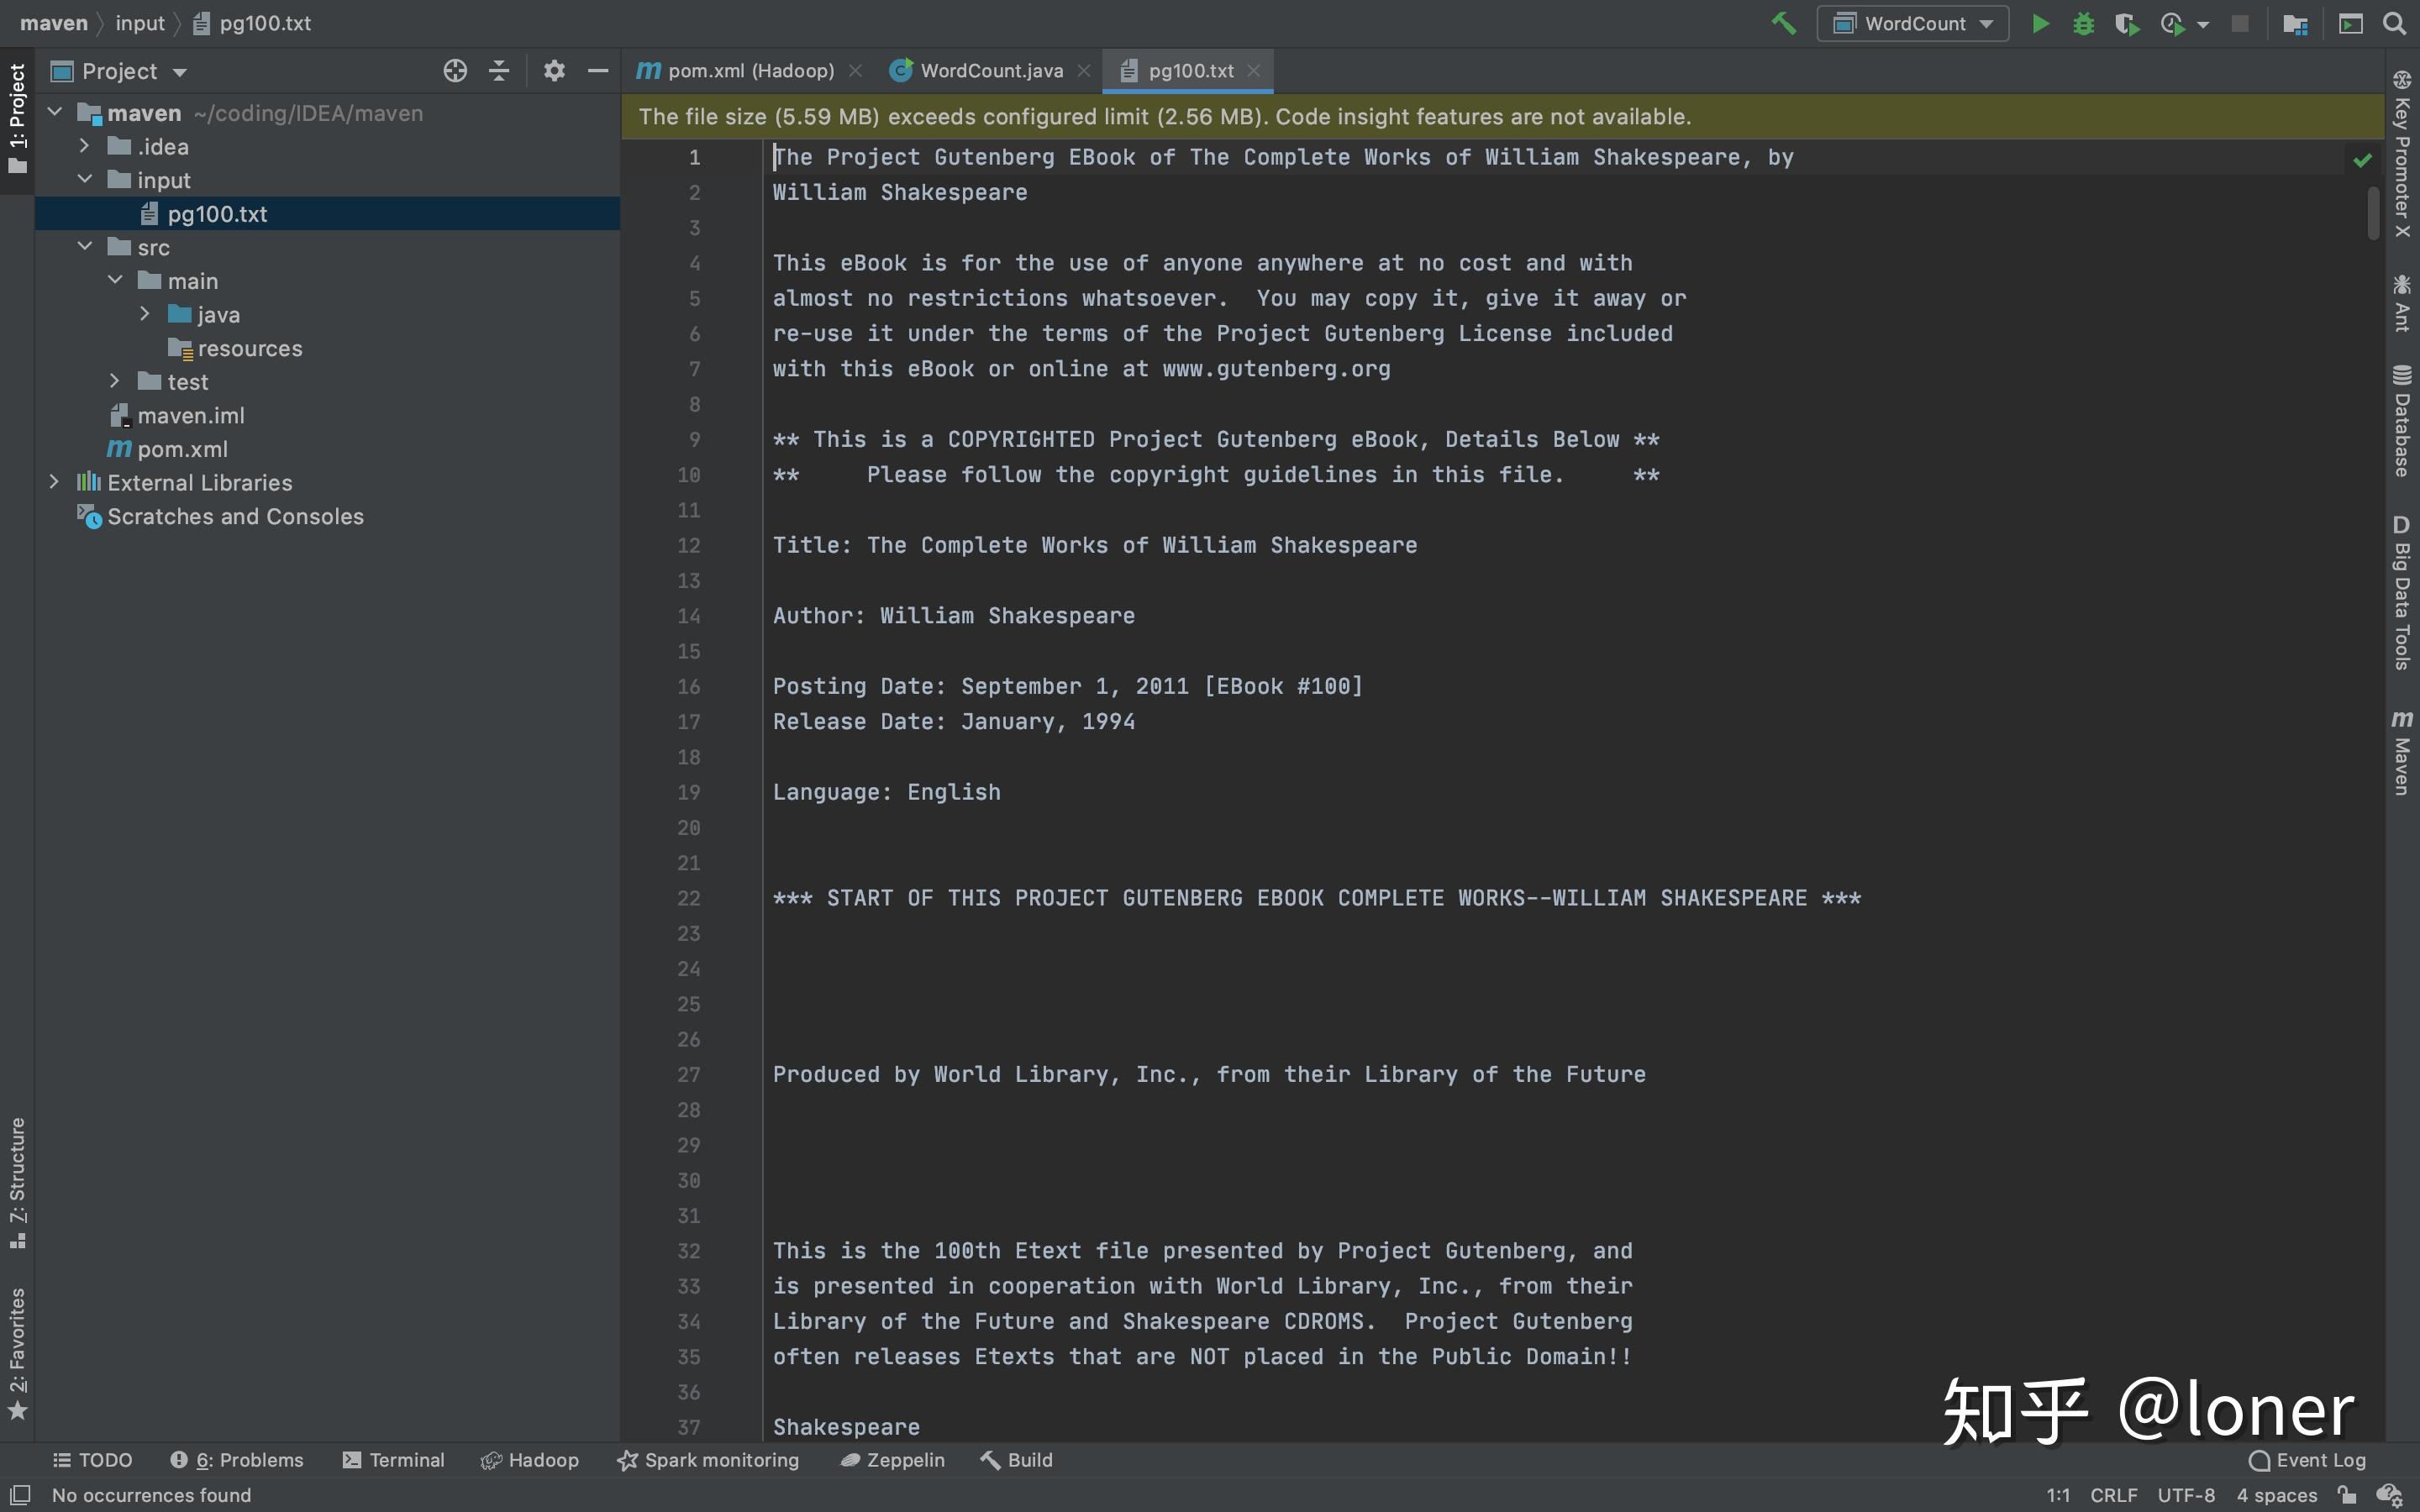Open the Event Log
The height and width of the screenshot is (1512, 2420).
point(2308,1460)
